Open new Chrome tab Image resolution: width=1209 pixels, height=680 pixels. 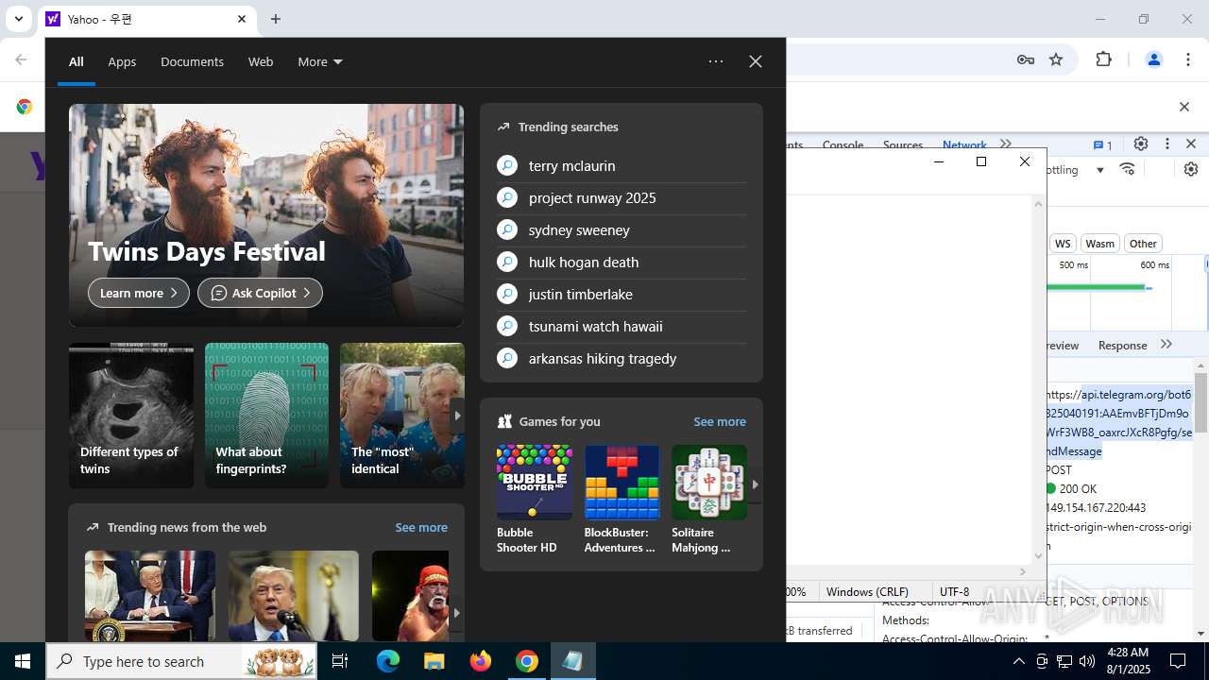point(276,19)
